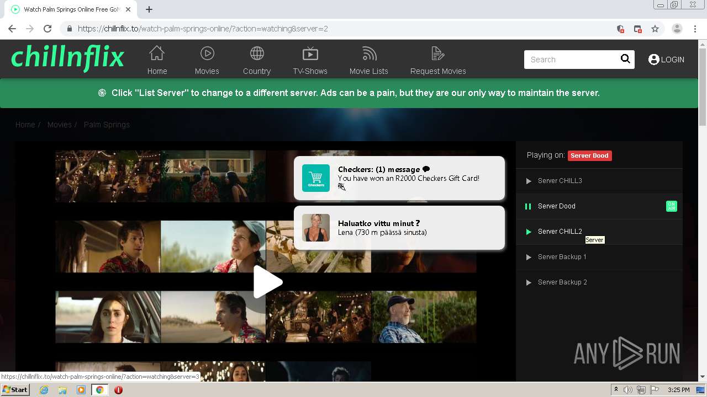Click the Server CHILL3 label

[x=560, y=181]
